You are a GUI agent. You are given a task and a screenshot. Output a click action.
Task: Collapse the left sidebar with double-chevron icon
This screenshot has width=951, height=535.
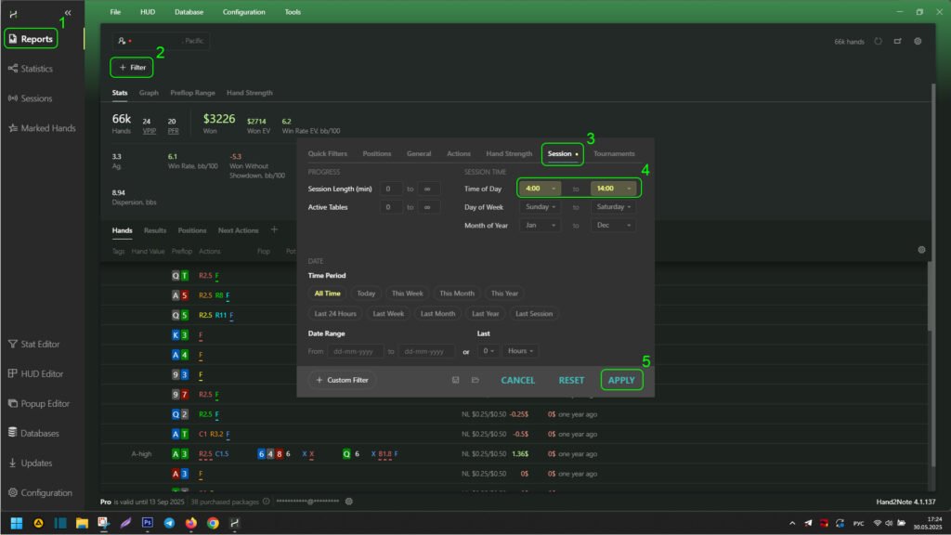67,12
